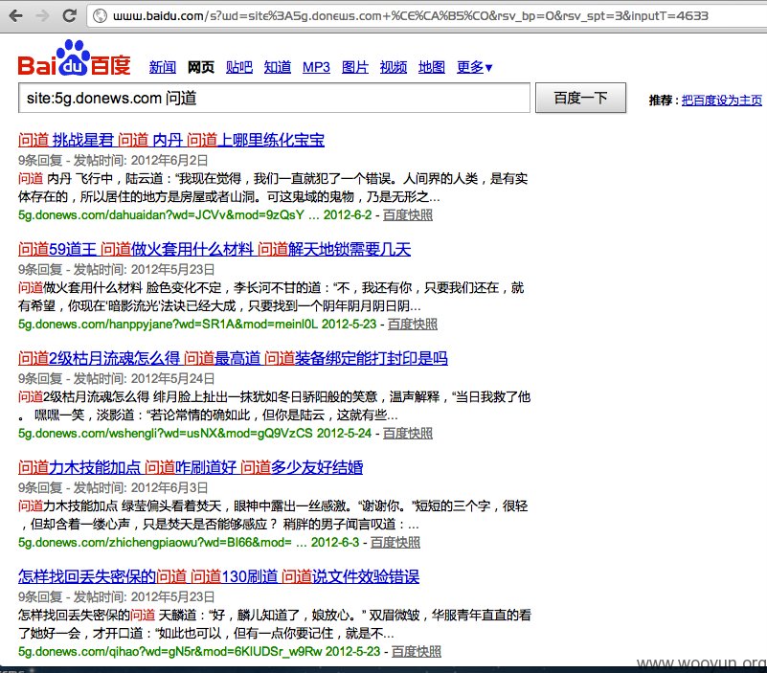
Task: Click the Baidu search input box
Action: [274, 98]
